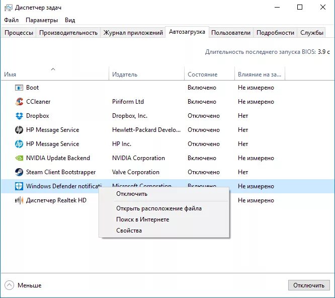Click Не измерено in the CCleaner row
Viewport: 335px width, 298px height.
coord(256,102)
